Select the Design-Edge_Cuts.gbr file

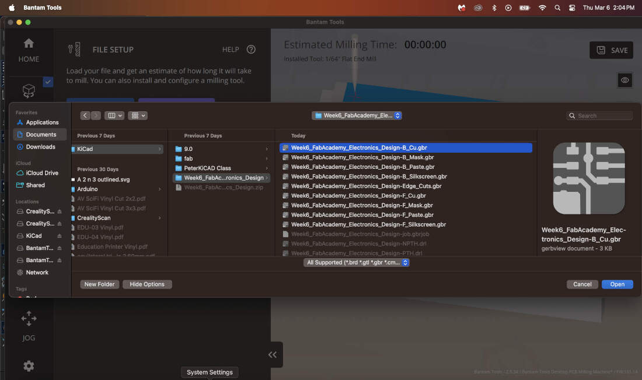pos(406,186)
